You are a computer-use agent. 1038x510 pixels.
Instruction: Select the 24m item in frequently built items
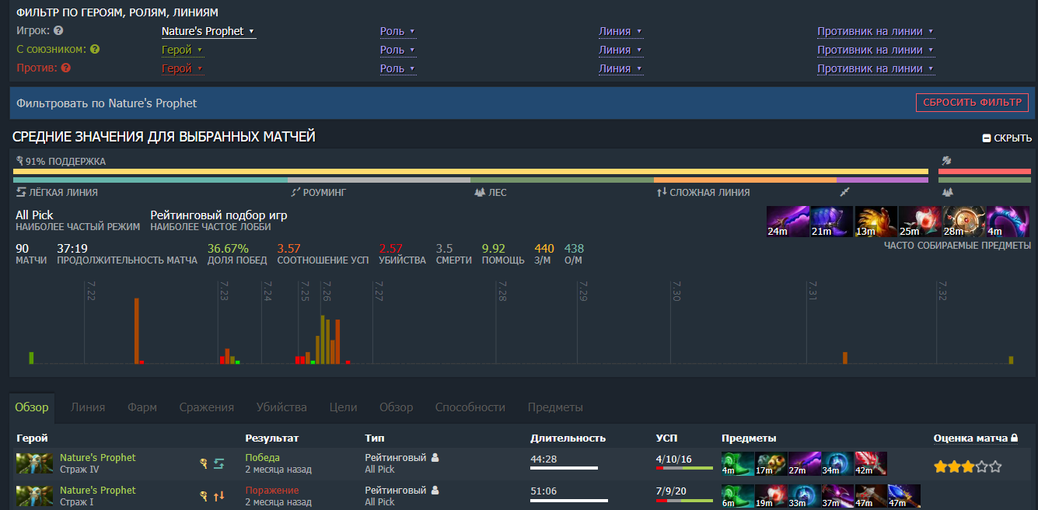(788, 222)
